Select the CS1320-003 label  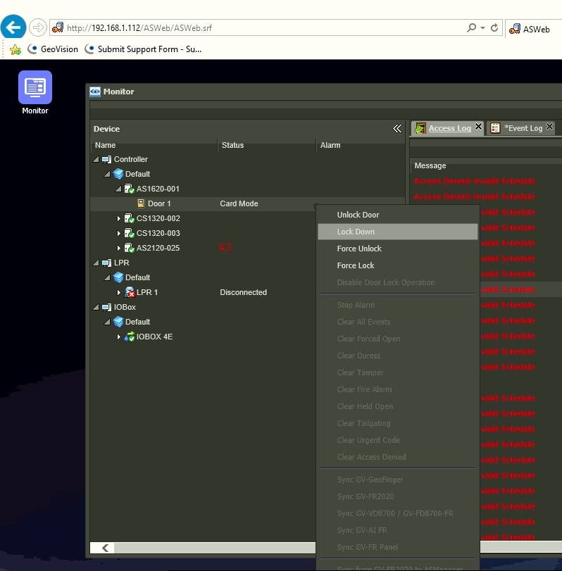pos(158,233)
